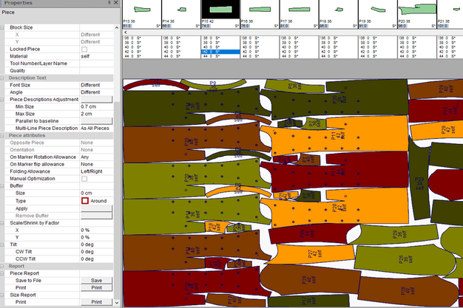Image resolution: width=463 pixels, height=308 pixels.
Task: Enable the Manual Optimization checkbox
Action: click(x=84, y=179)
